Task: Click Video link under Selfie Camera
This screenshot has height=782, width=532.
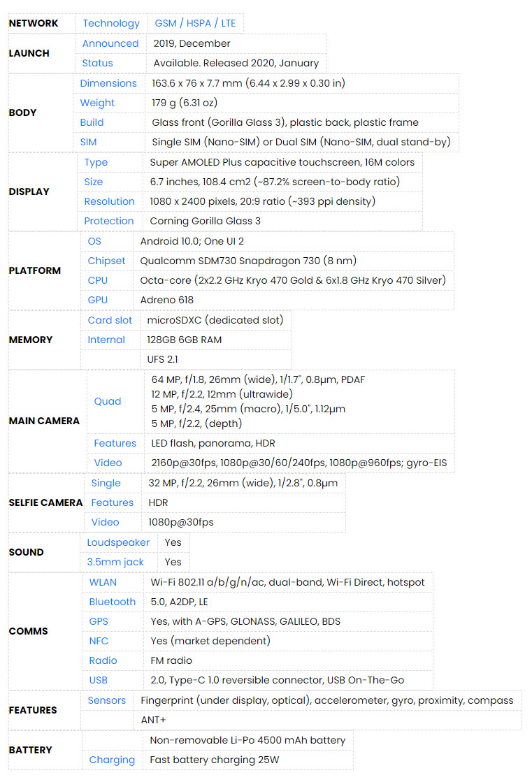Action: coord(106,522)
